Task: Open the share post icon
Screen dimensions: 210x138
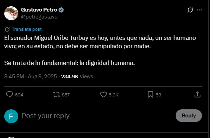Action: (x=197, y=94)
